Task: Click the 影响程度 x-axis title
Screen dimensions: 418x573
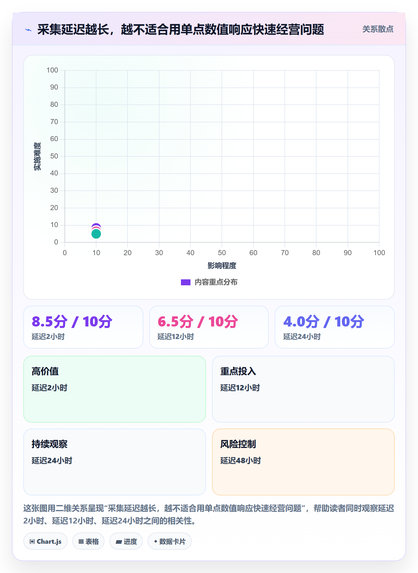Action: 222,266
